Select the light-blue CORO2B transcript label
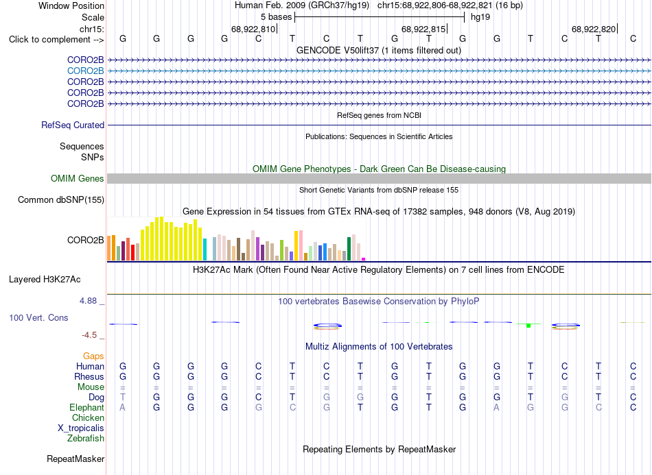 pos(85,71)
